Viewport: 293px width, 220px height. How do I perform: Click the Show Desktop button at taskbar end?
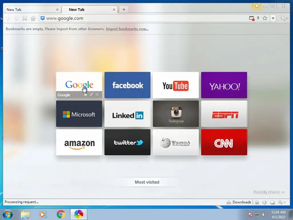click(291, 214)
